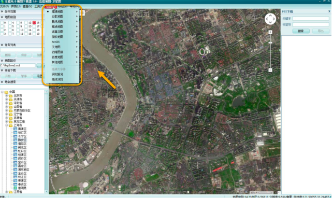Screen dimensions: 332x198
Task: Check map level 12 checkbox
Action: tap(26, 22)
